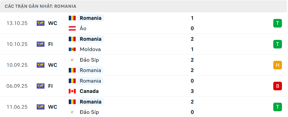This screenshot has height=117, width=288.
Task: Click green T badge for Austria match
Action: 277,23
